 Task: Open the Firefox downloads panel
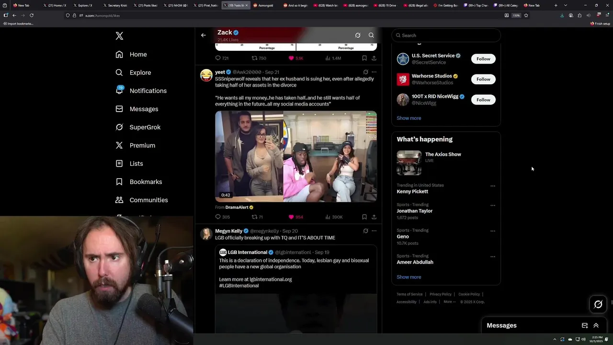[562, 15]
